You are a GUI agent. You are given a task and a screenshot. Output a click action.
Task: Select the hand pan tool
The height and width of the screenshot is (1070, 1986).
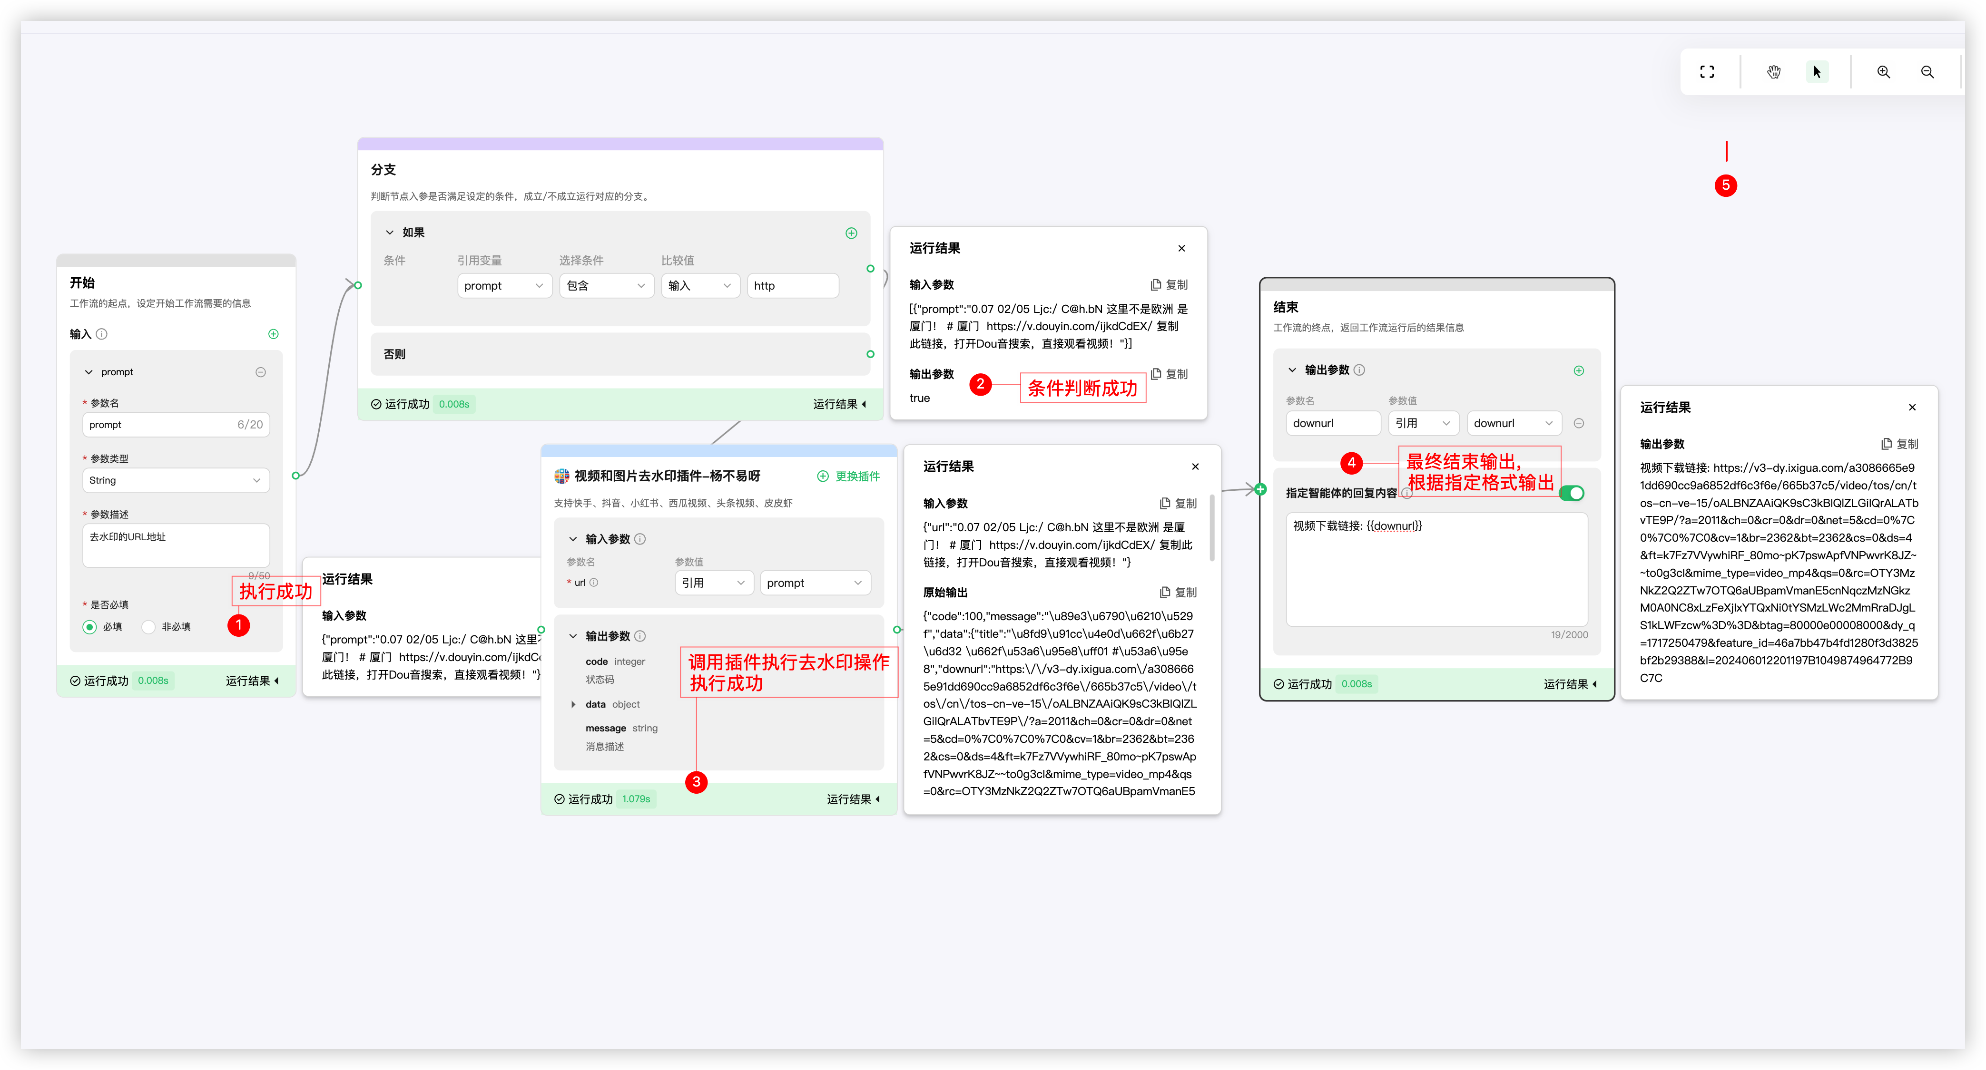[1773, 72]
